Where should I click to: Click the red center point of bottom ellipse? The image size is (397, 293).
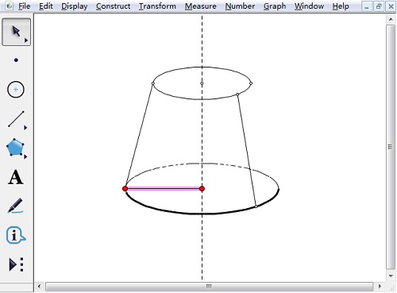pos(202,189)
